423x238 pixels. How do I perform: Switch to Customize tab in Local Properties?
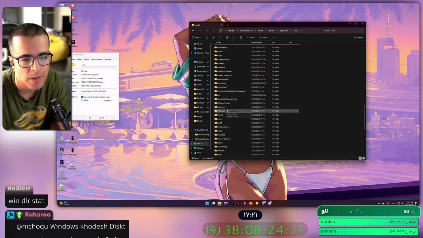coord(108,59)
